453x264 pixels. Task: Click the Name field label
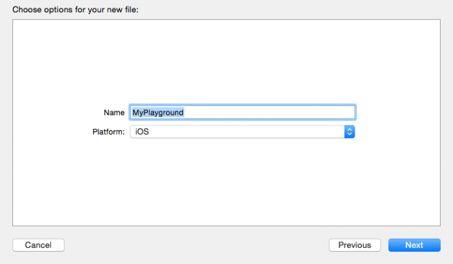114,113
